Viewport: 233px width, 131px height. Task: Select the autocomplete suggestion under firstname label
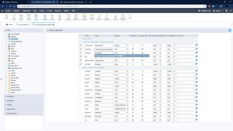pos(122,56)
